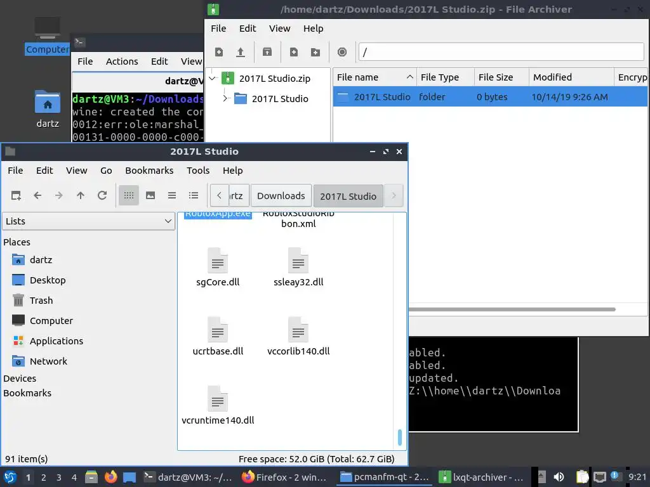650x487 pixels.
Task: Click the Modified column header
Action: click(571, 77)
